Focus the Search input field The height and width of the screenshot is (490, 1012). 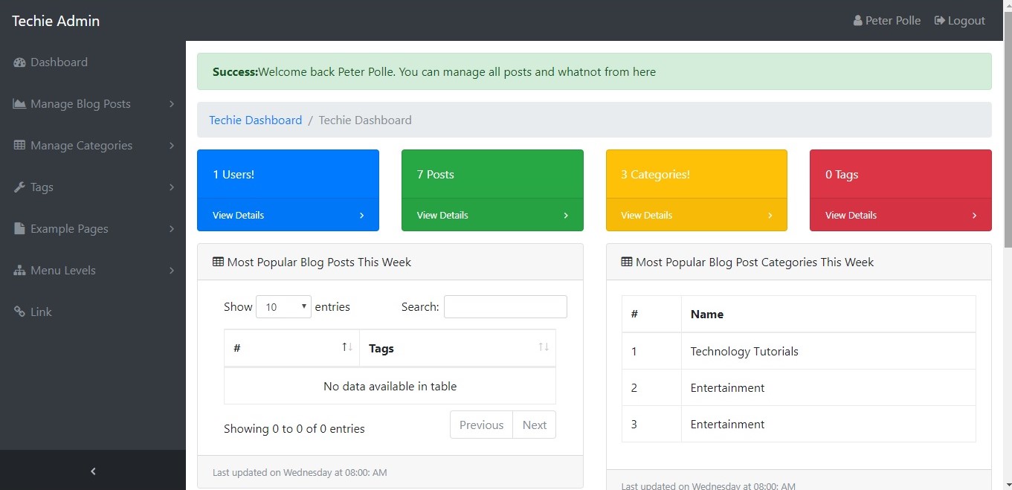point(505,307)
